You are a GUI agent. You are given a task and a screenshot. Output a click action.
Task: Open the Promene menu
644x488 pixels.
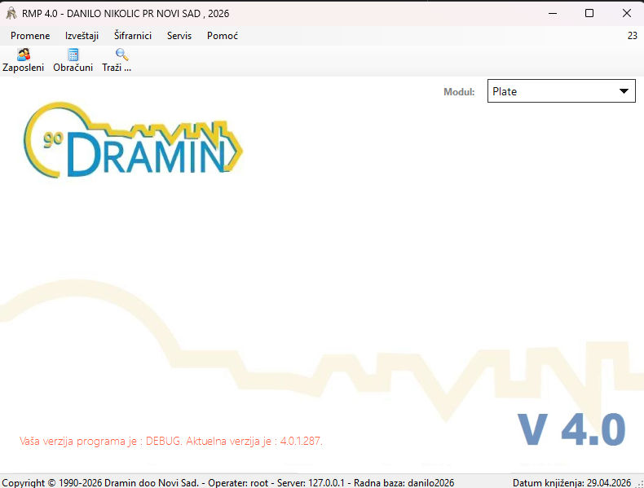[x=30, y=36]
